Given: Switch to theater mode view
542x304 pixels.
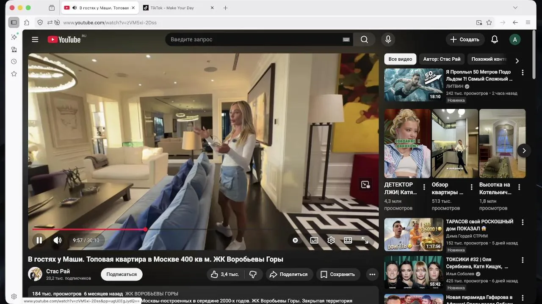Looking at the screenshot, I should (348, 240).
